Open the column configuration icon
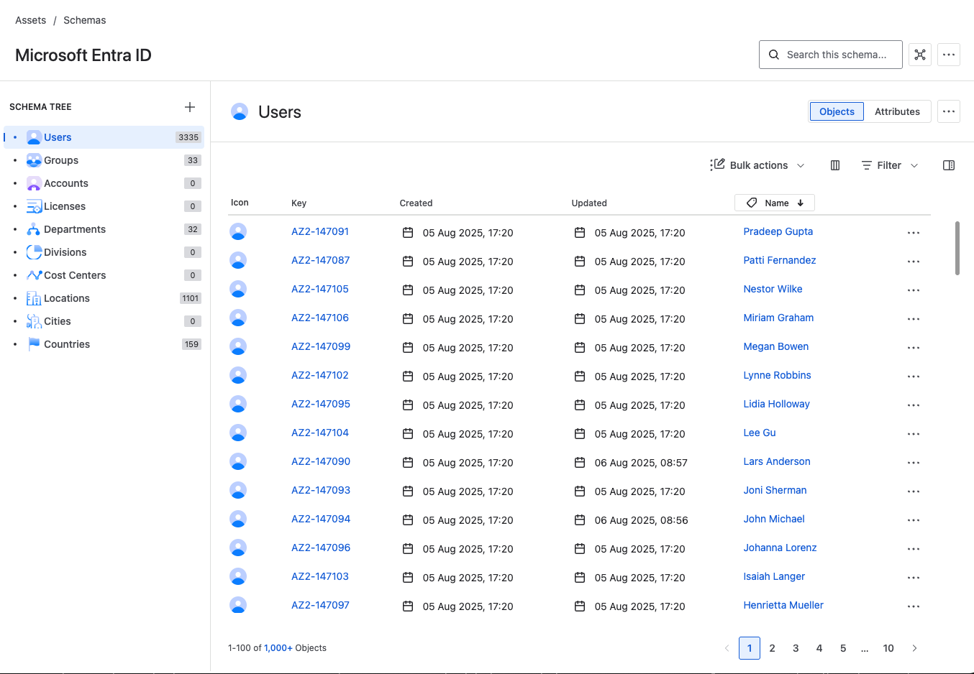This screenshot has height=674, width=974. click(835, 165)
